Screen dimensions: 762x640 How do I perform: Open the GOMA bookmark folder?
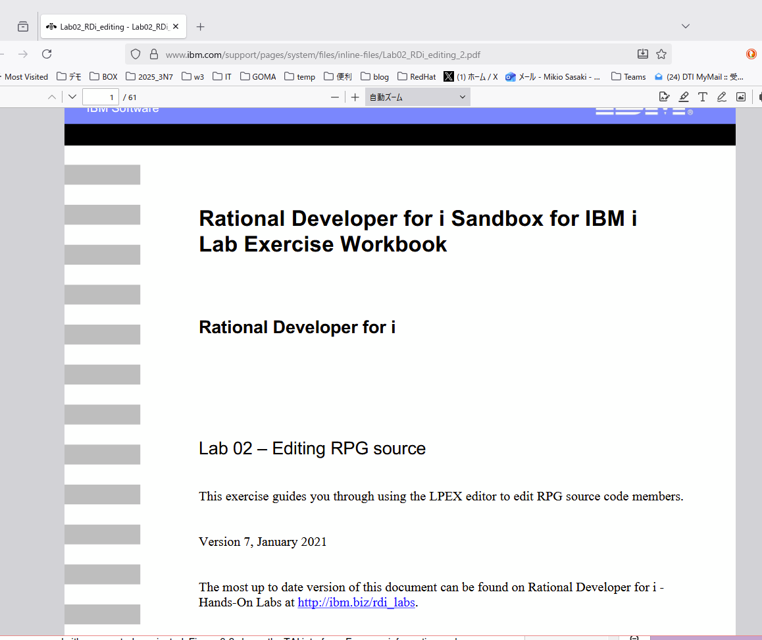(x=258, y=77)
